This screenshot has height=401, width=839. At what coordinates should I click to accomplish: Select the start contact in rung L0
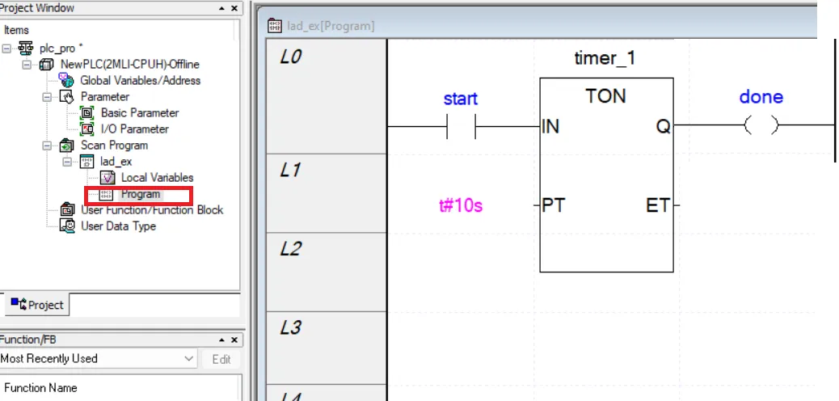tap(462, 126)
